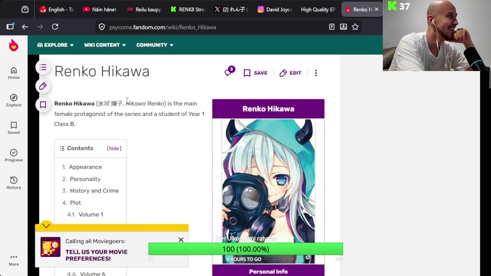Switch to High Quality EP tab
This screenshot has height=276, width=491.
click(x=318, y=10)
